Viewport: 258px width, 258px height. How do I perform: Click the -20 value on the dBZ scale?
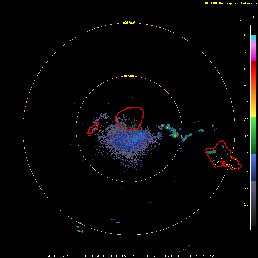(x=245, y=204)
